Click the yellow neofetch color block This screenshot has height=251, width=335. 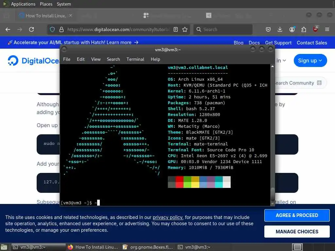[x=195, y=182]
